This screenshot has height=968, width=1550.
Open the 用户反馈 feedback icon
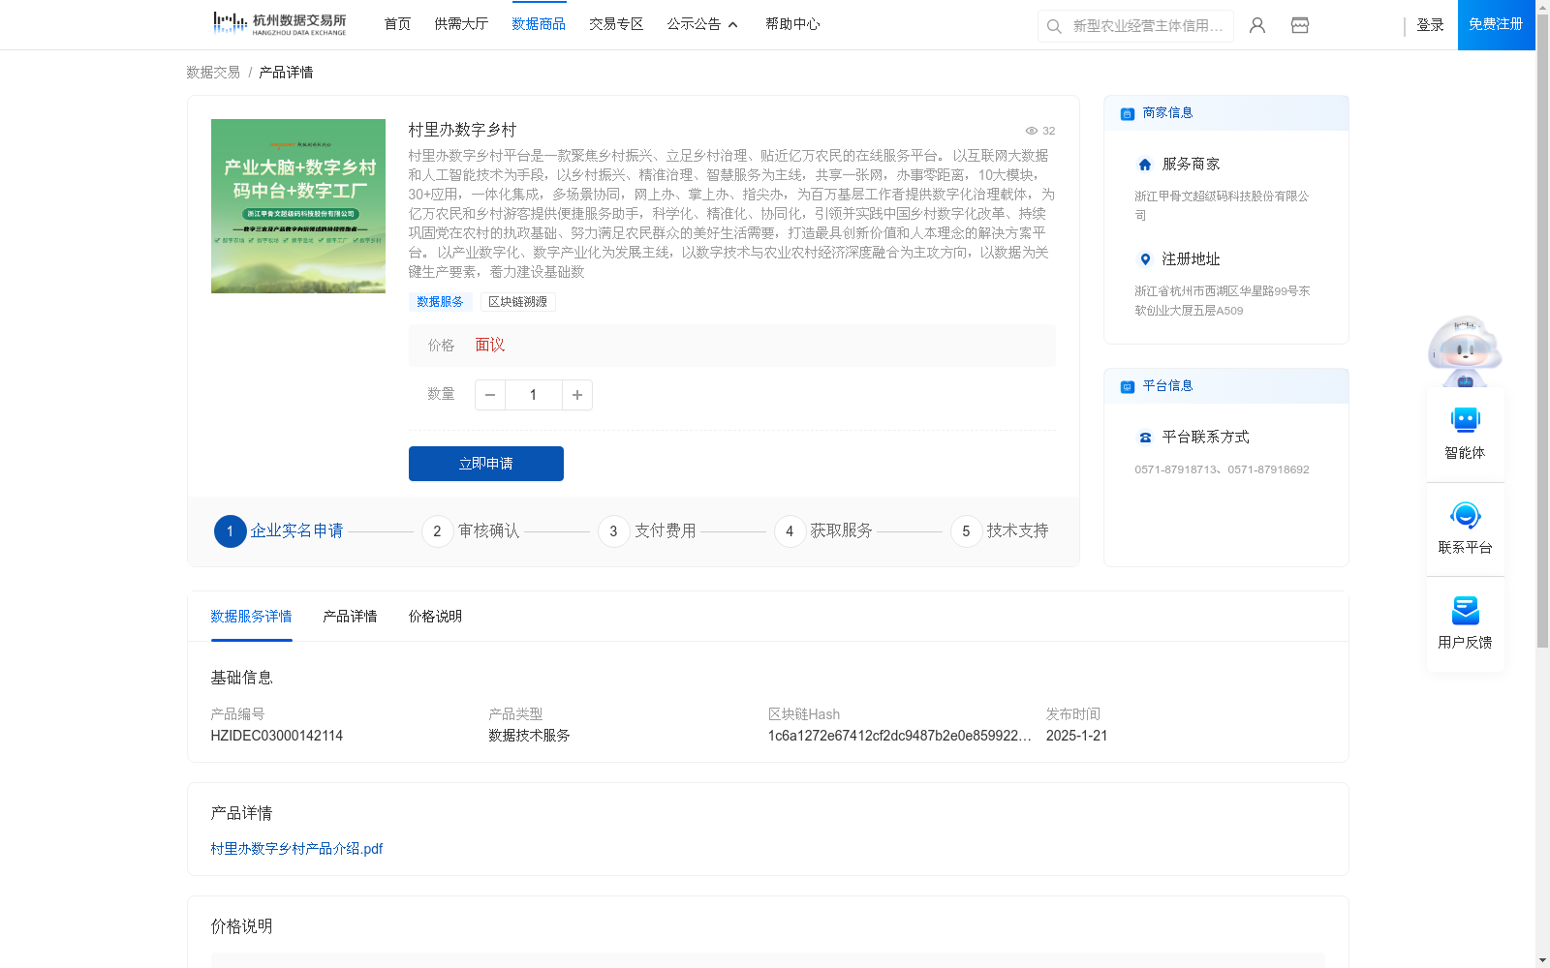coord(1465,611)
